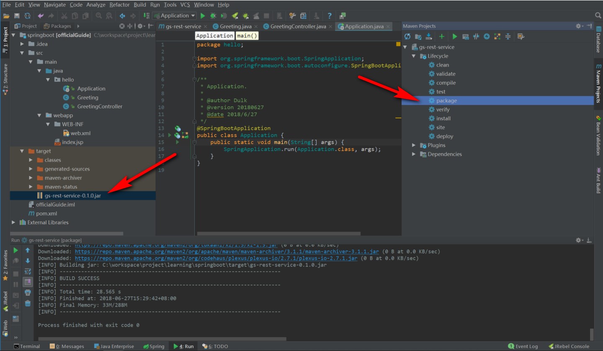
Task: Open the Application run configuration dropdown
Action: 175,16
